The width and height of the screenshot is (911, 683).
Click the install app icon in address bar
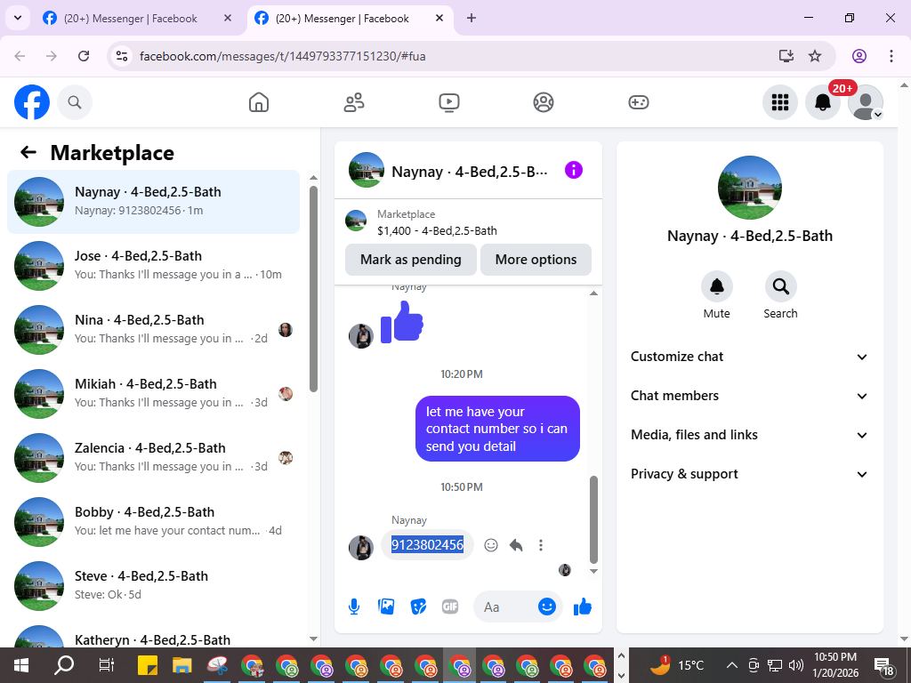pyautogui.click(x=786, y=56)
